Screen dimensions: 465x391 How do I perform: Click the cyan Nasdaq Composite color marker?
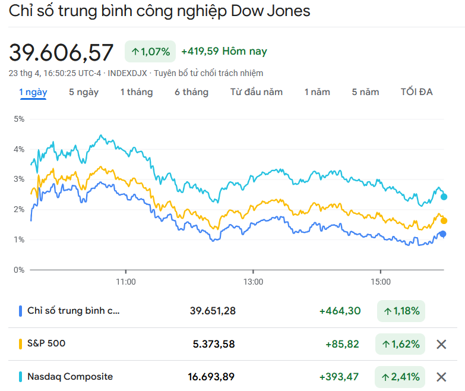point(21,377)
